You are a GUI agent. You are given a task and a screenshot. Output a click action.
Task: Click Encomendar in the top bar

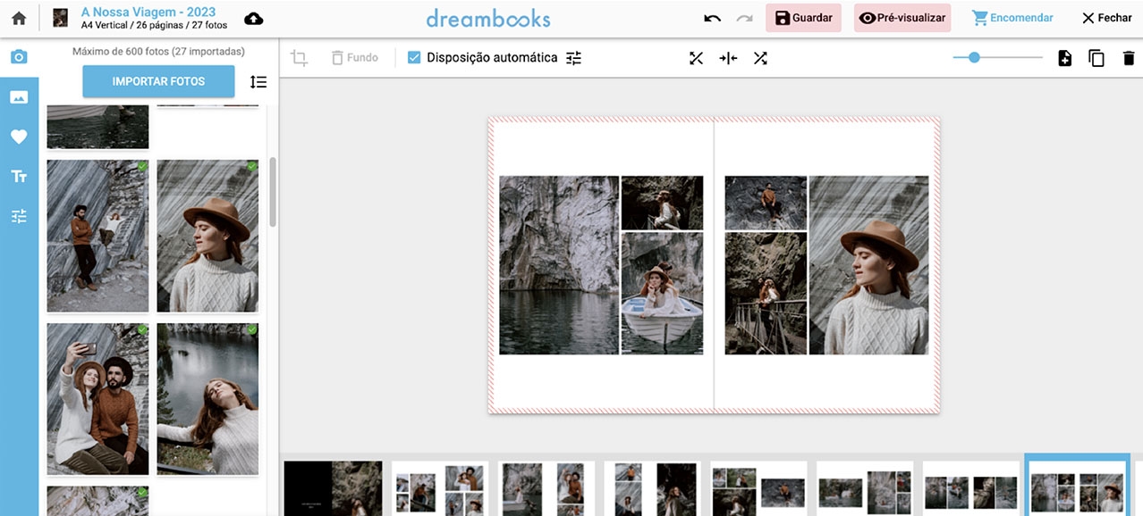[1012, 16]
